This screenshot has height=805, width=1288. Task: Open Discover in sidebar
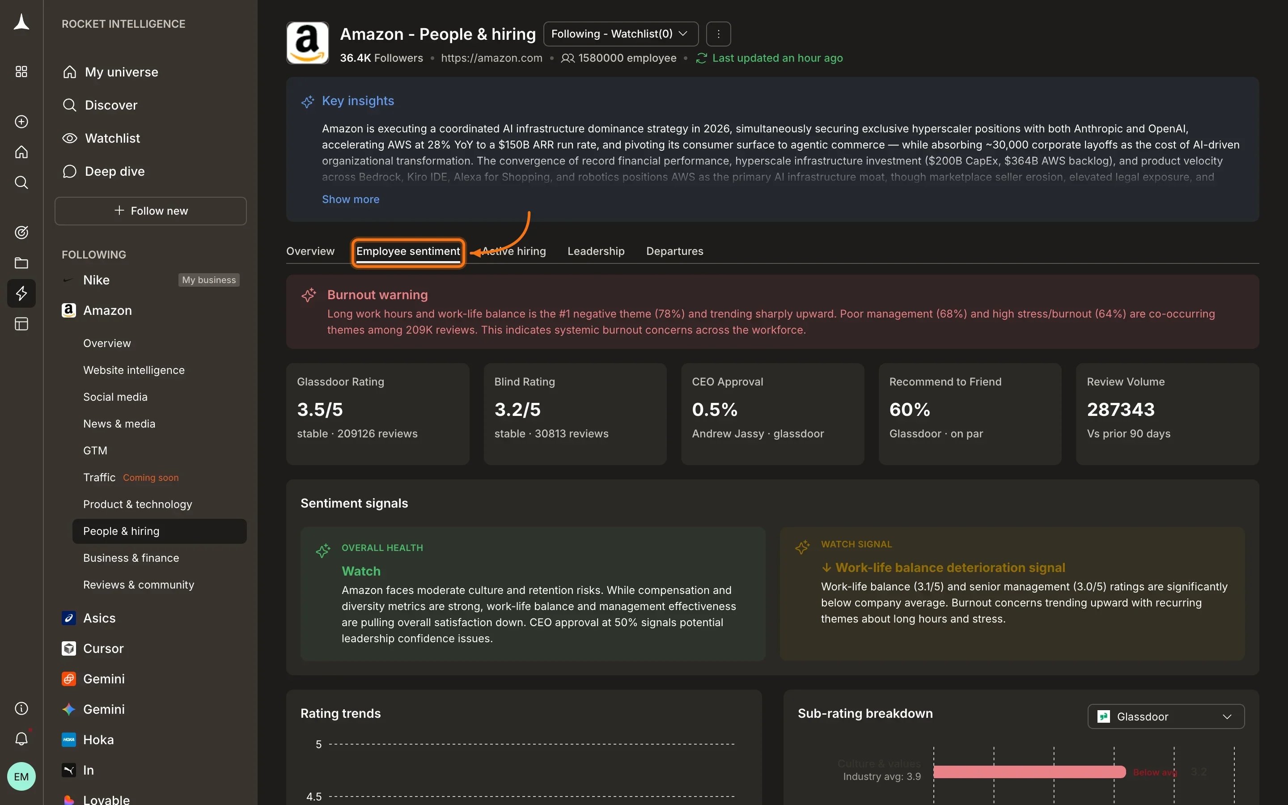click(100, 105)
